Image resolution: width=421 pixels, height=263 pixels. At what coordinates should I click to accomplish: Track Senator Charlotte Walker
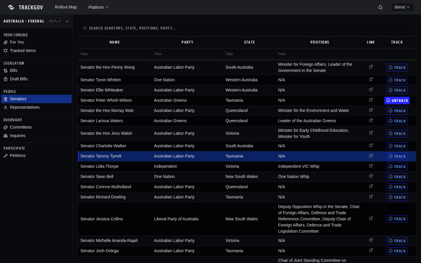pyautogui.click(x=397, y=146)
